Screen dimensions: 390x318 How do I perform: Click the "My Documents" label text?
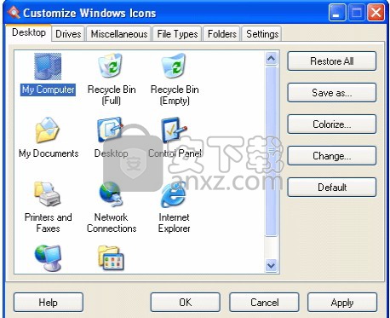[49, 153]
